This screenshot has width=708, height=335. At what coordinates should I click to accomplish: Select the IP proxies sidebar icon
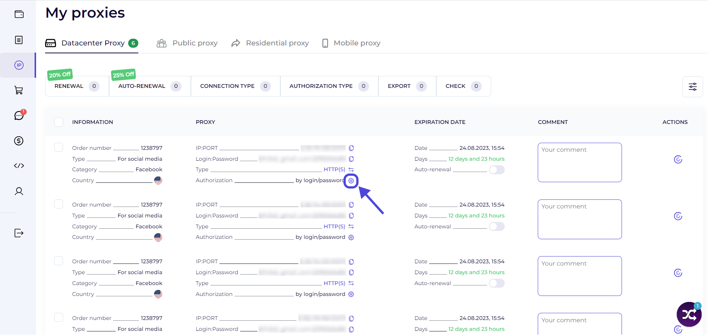19,65
